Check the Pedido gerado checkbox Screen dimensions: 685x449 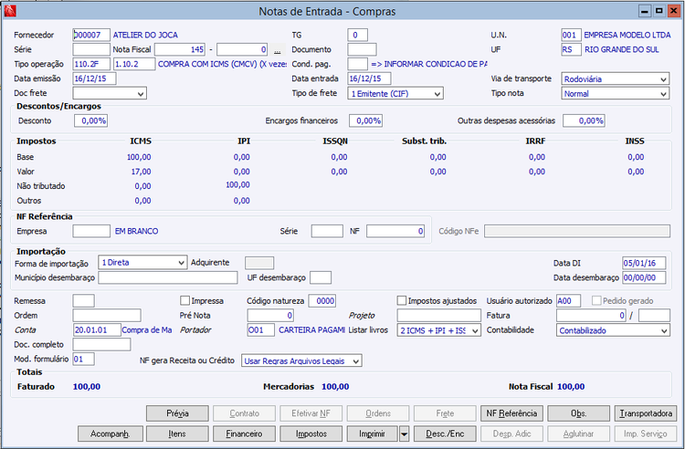[x=596, y=300]
